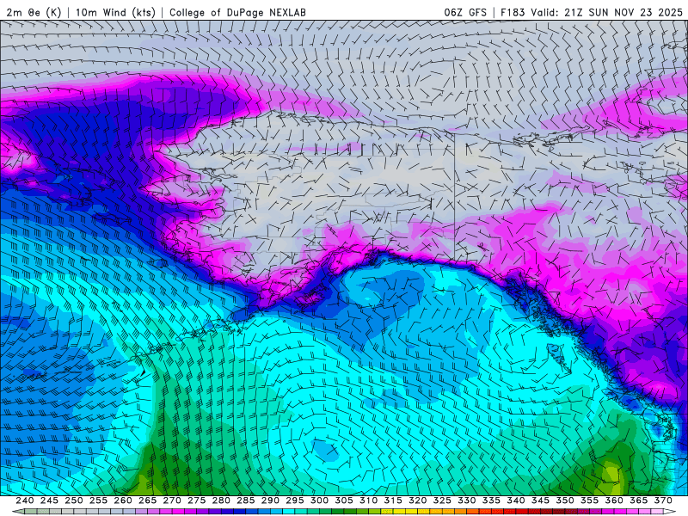Select the 'College of DuPage NEXLAB' text

(237, 12)
